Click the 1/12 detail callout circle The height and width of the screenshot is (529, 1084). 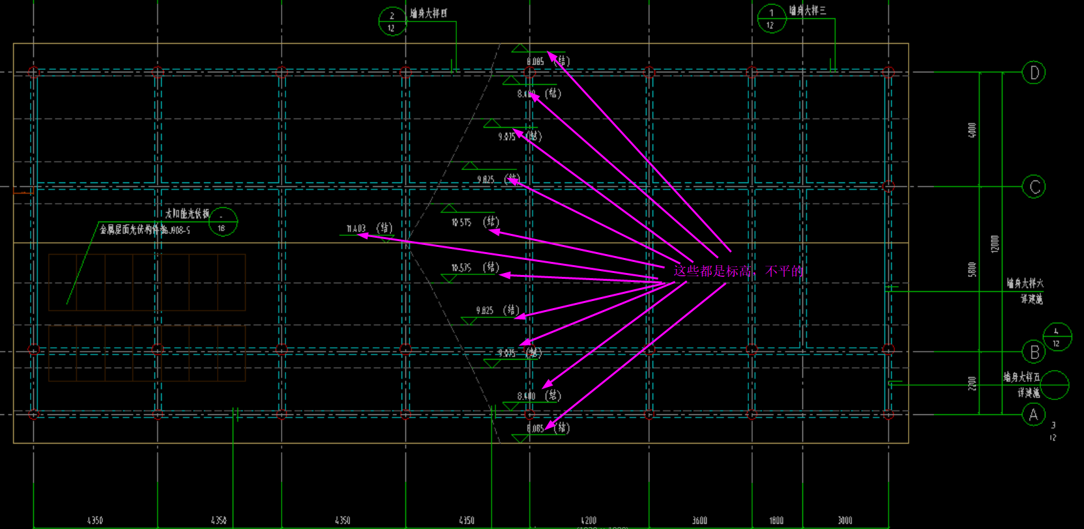coord(772,18)
